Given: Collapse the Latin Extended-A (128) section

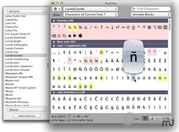Looking at the screenshot, I should (x=54, y=92).
